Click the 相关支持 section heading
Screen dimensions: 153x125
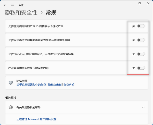click(x=11, y=97)
